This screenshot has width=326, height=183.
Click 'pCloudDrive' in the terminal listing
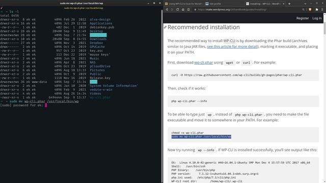(x=100, y=66)
